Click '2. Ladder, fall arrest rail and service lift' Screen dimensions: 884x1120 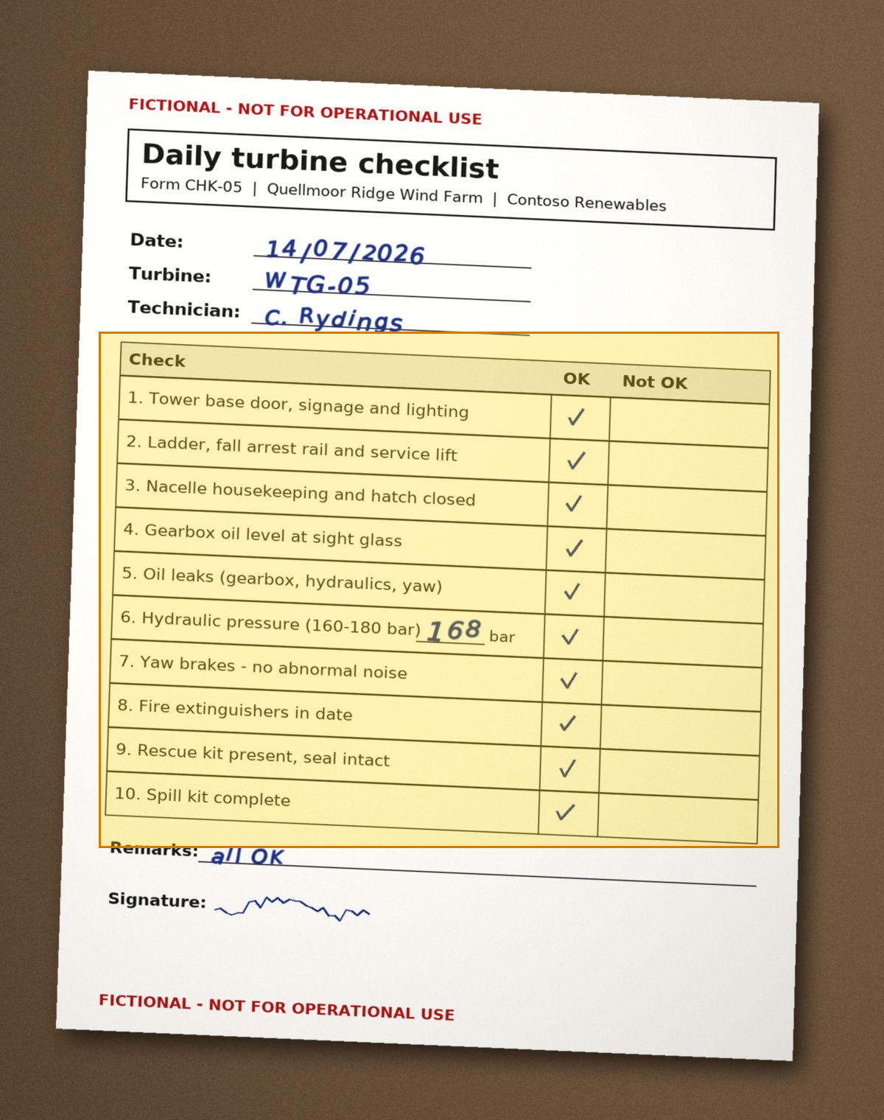pos(292,448)
